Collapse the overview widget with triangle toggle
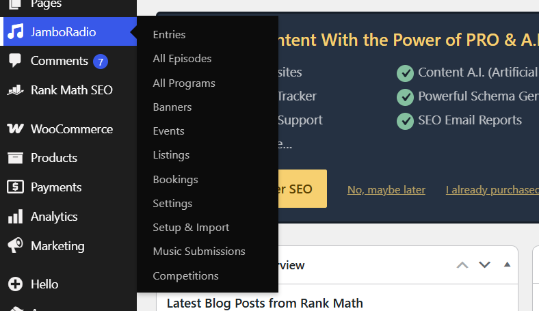 coord(507,265)
